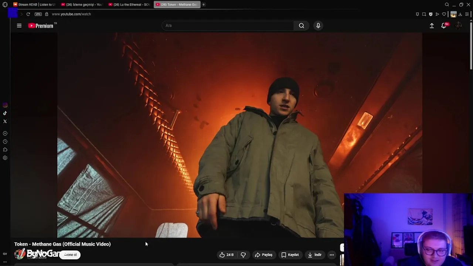Go forward using the navigation arrow

pyautogui.click(x=21, y=14)
